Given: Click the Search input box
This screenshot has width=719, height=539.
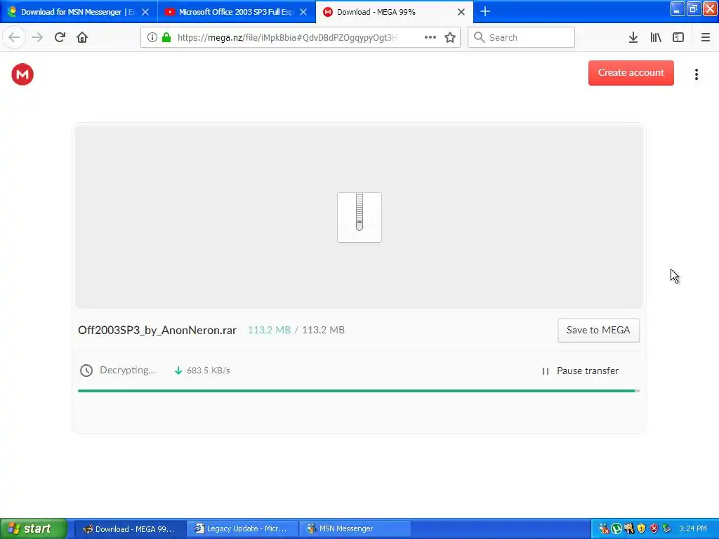Looking at the screenshot, I should [522, 37].
